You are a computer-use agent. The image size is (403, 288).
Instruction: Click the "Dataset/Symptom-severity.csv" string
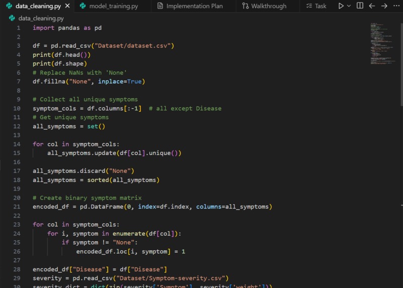pos(171,278)
